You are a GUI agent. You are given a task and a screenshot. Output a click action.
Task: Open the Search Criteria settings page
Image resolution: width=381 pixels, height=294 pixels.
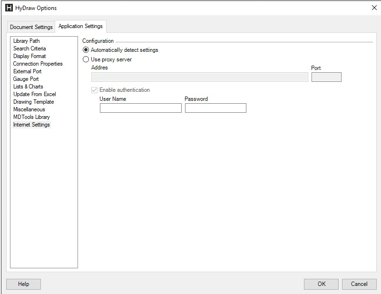pos(29,49)
